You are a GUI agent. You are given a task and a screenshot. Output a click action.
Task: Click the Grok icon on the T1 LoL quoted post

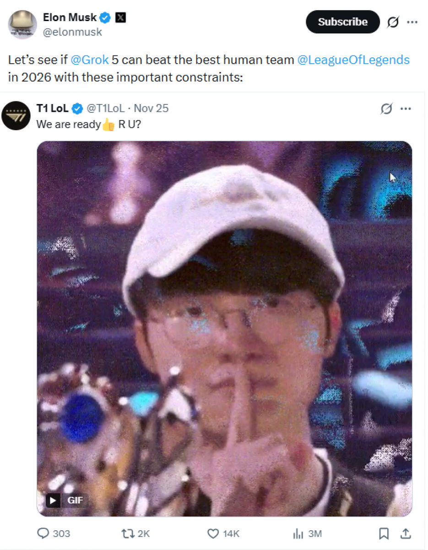click(386, 109)
